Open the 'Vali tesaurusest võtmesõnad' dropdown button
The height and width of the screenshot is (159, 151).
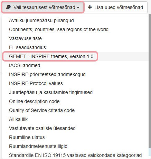43,7
